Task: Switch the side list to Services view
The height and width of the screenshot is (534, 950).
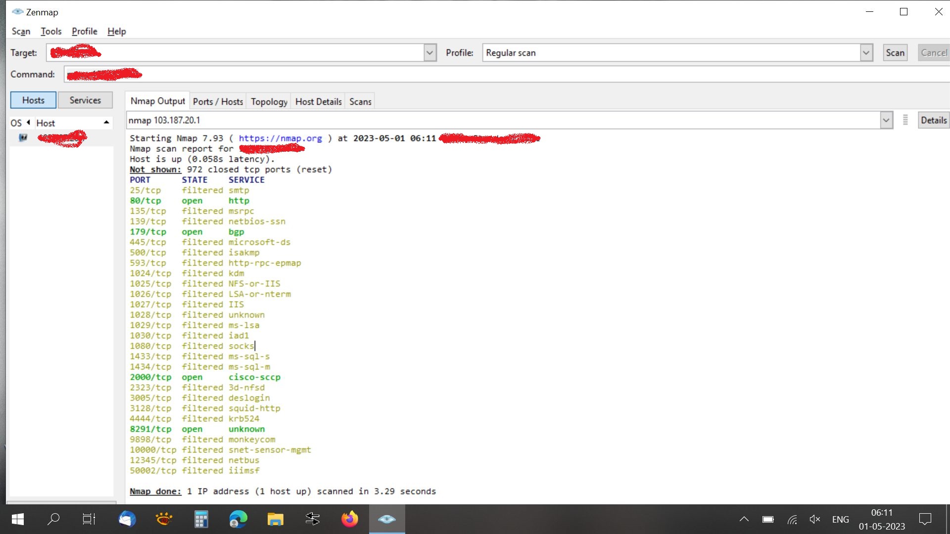Action: 85,100
